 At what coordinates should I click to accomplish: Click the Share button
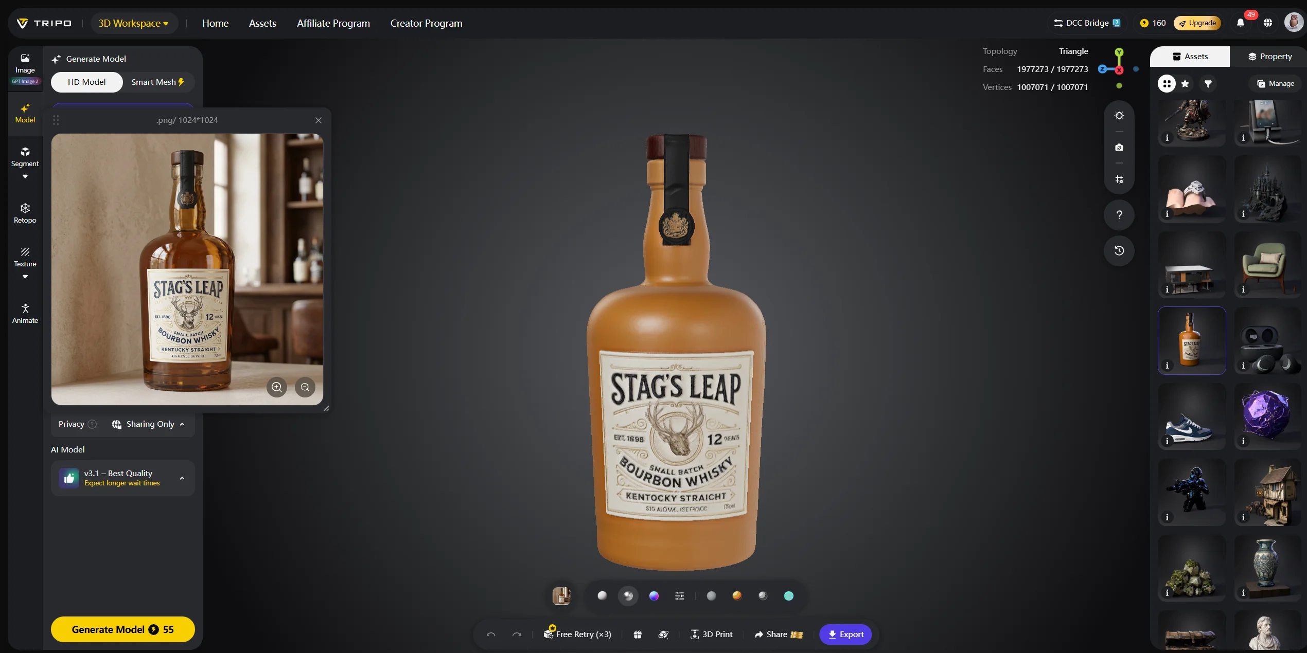779,634
